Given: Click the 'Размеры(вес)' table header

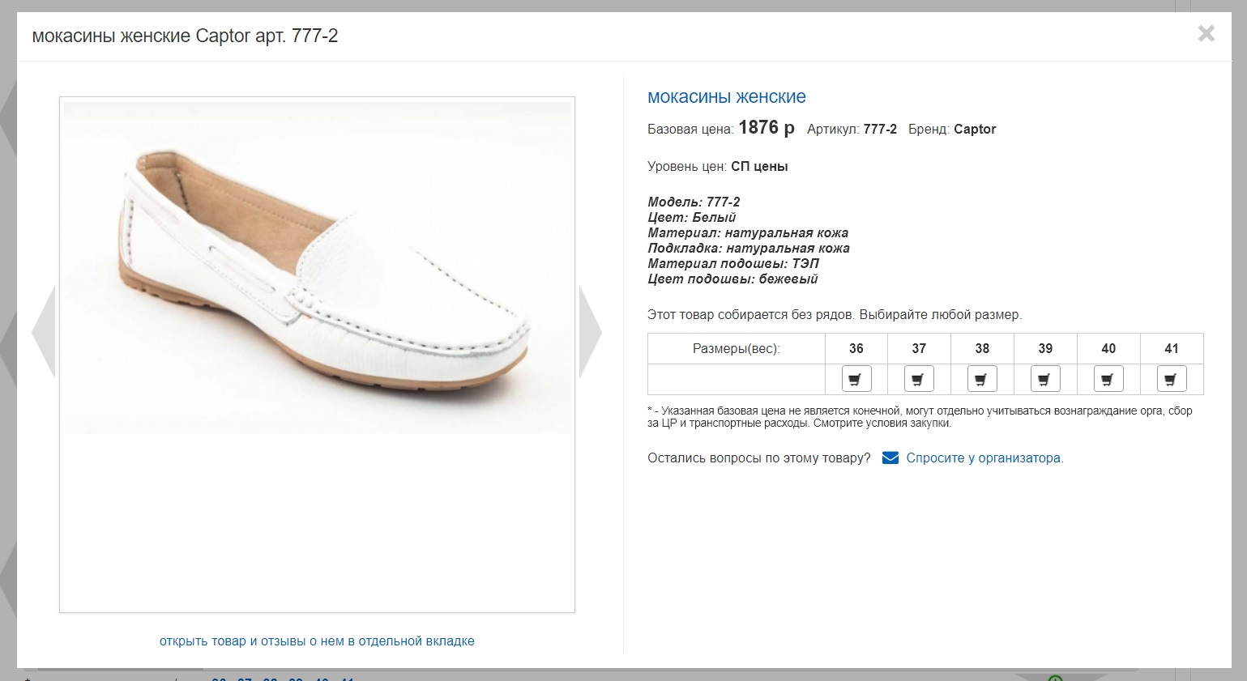Looking at the screenshot, I should coord(736,348).
